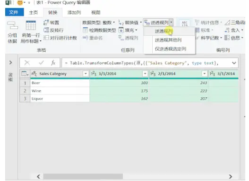Viewport: 249px width, 181px height.
Task: Click the Information (信息) icon
Action: 227,38
